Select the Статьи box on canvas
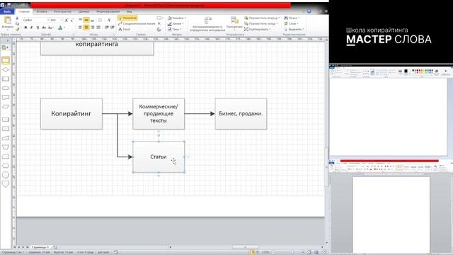The height and width of the screenshot is (255, 453). tap(159, 157)
